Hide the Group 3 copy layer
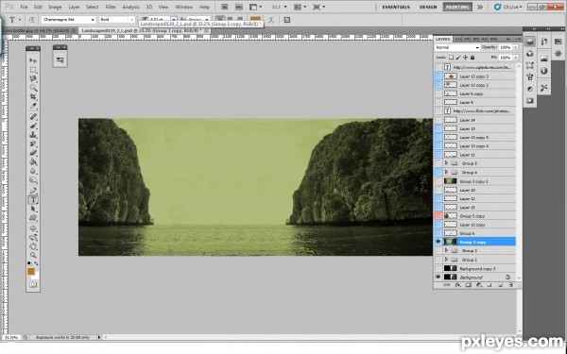Viewport: 567px width, 354px height. (438, 242)
